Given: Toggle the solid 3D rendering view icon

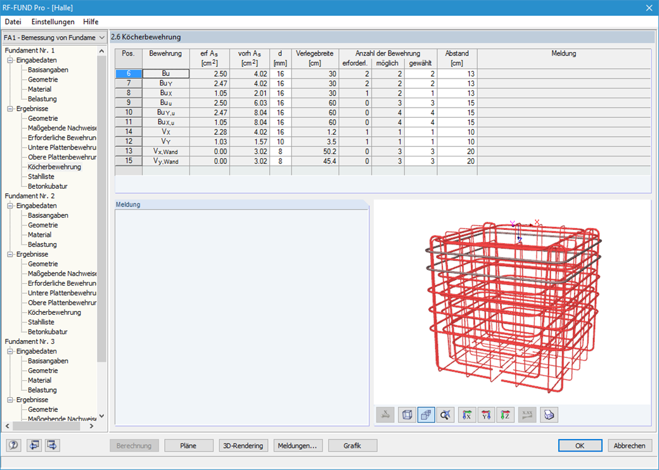Looking at the screenshot, I should [426, 415].
